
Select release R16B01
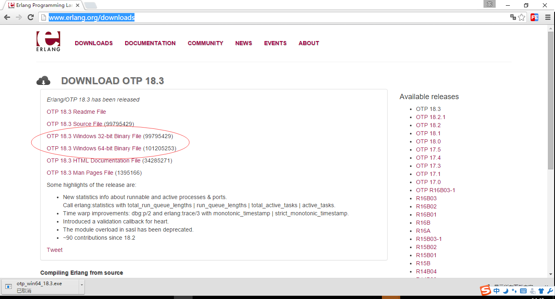click(x=426, y=214)
